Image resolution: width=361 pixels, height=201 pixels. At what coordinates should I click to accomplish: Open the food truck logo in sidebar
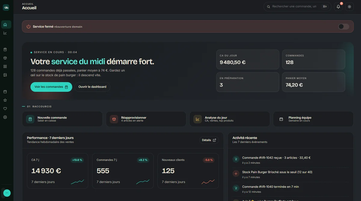coord(6,8)
